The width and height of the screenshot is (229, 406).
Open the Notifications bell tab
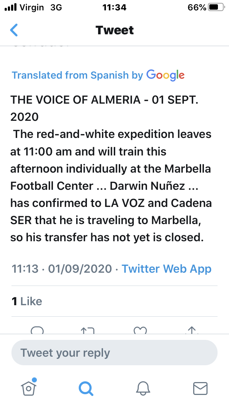click(x=143, y=388)
